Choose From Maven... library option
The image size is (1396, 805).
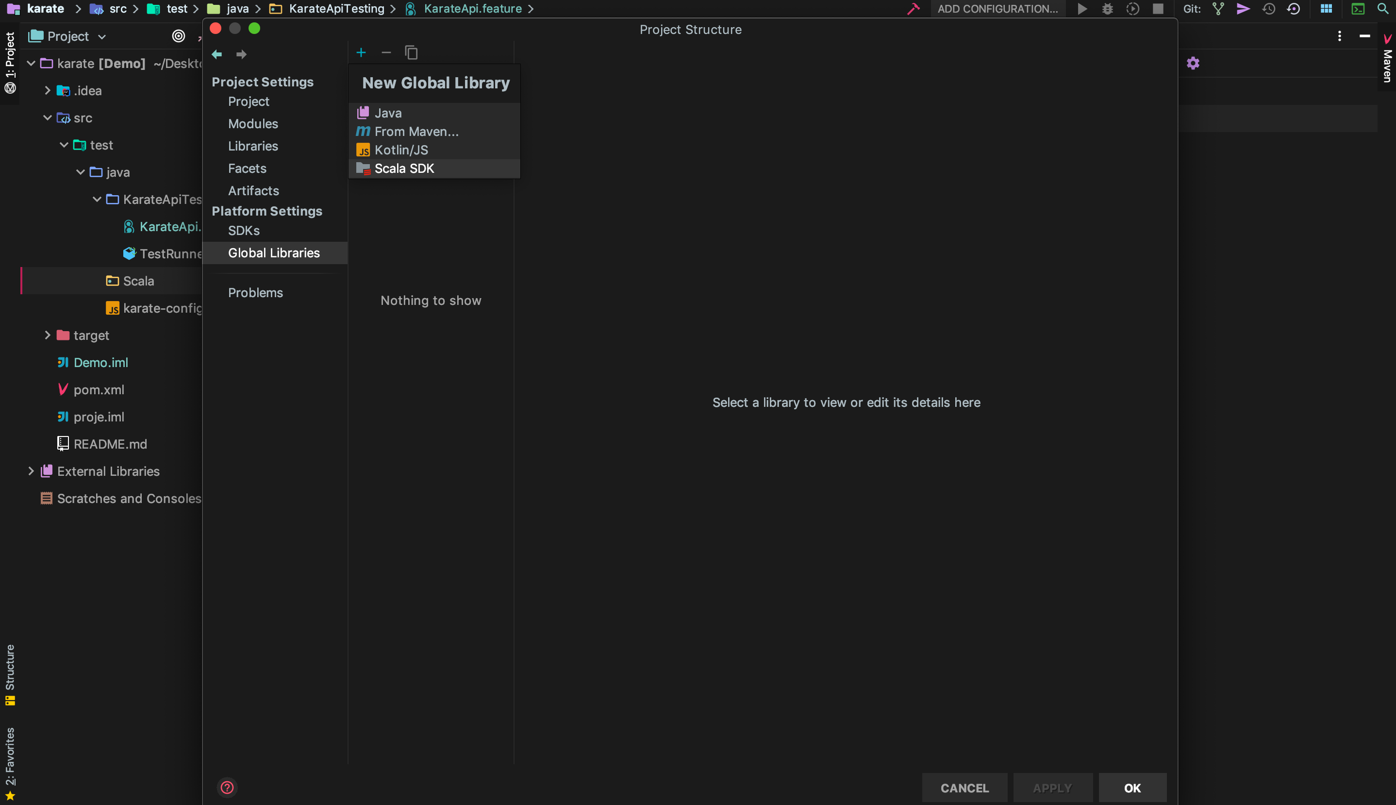[416, 132]
